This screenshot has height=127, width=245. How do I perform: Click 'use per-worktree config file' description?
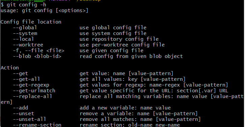point(122,45)
